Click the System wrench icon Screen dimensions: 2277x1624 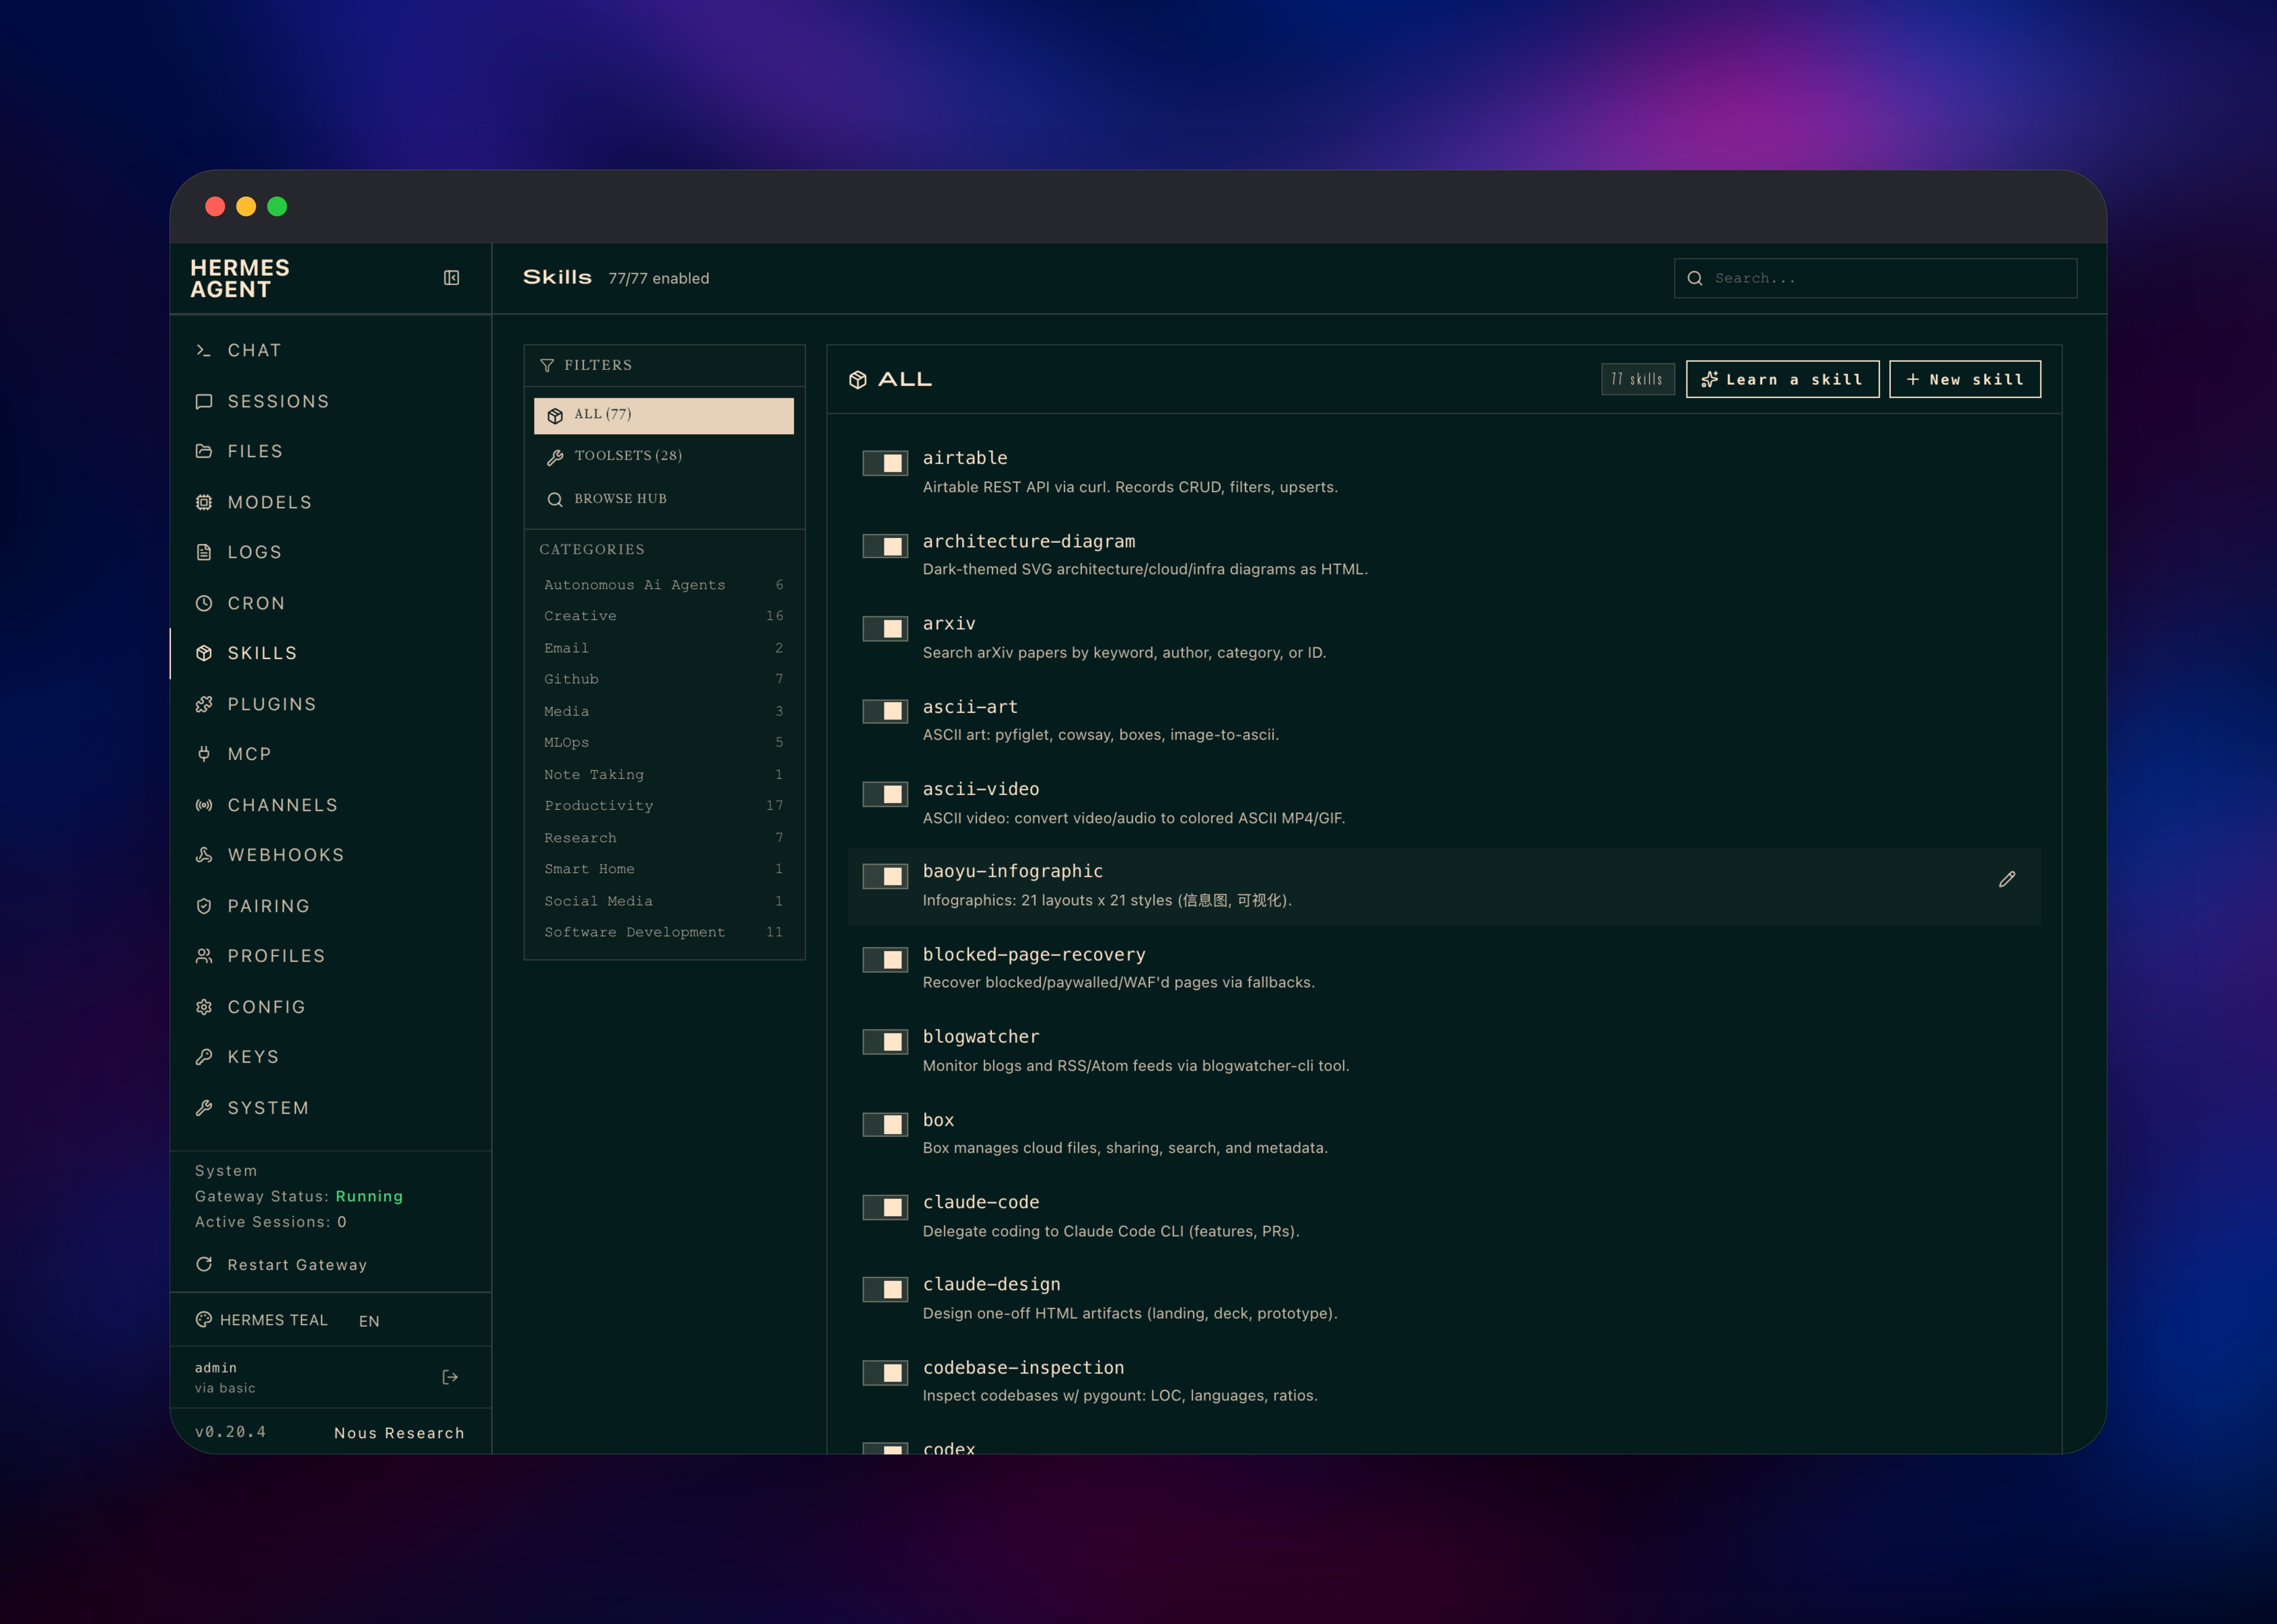coord(204,1108)
